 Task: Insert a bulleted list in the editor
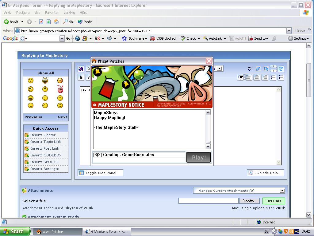tap(281, 77)
